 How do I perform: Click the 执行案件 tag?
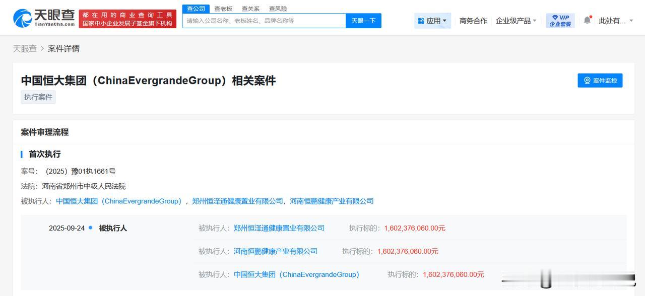(38, 97)
